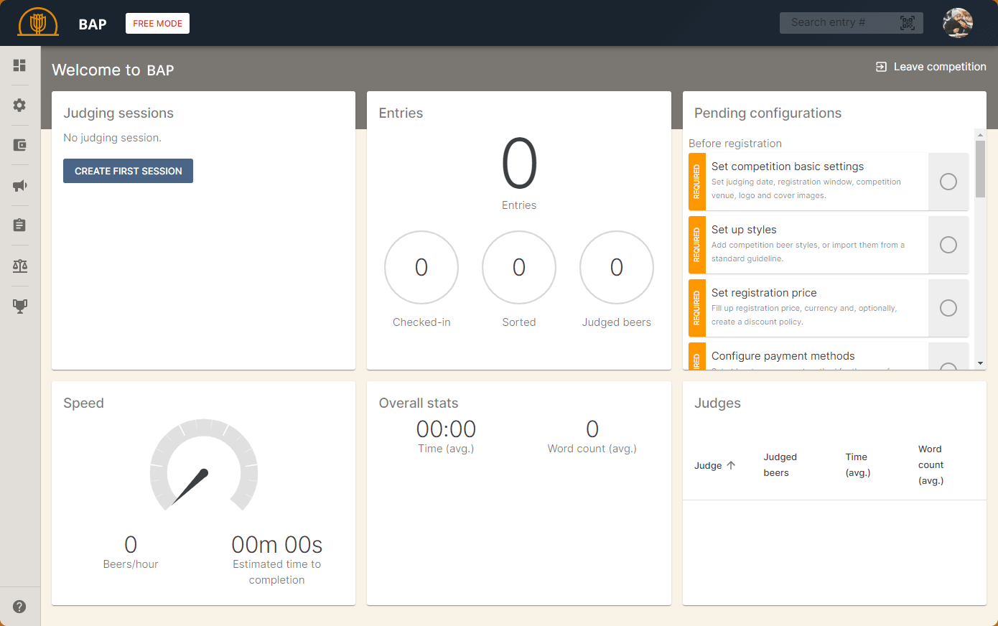Click the help question mark icon

click(19, 607)
